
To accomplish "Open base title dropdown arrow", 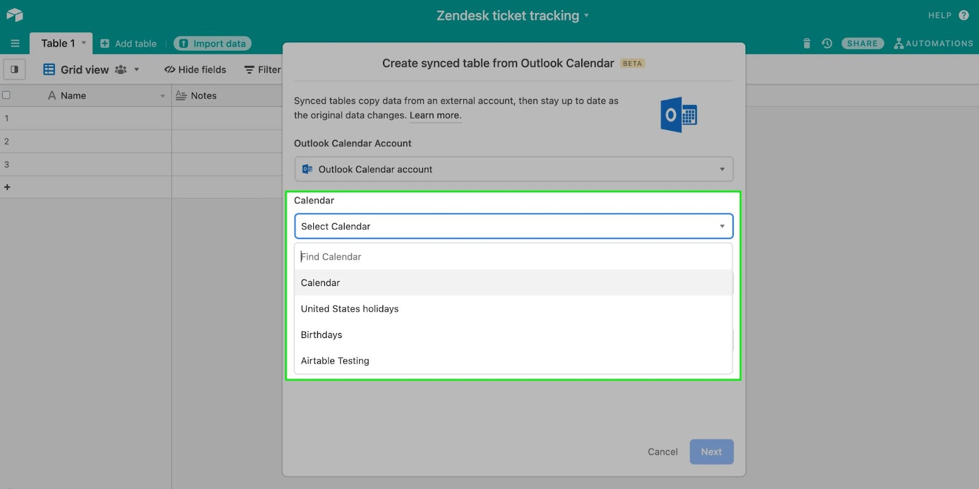I will click(586, 15).
